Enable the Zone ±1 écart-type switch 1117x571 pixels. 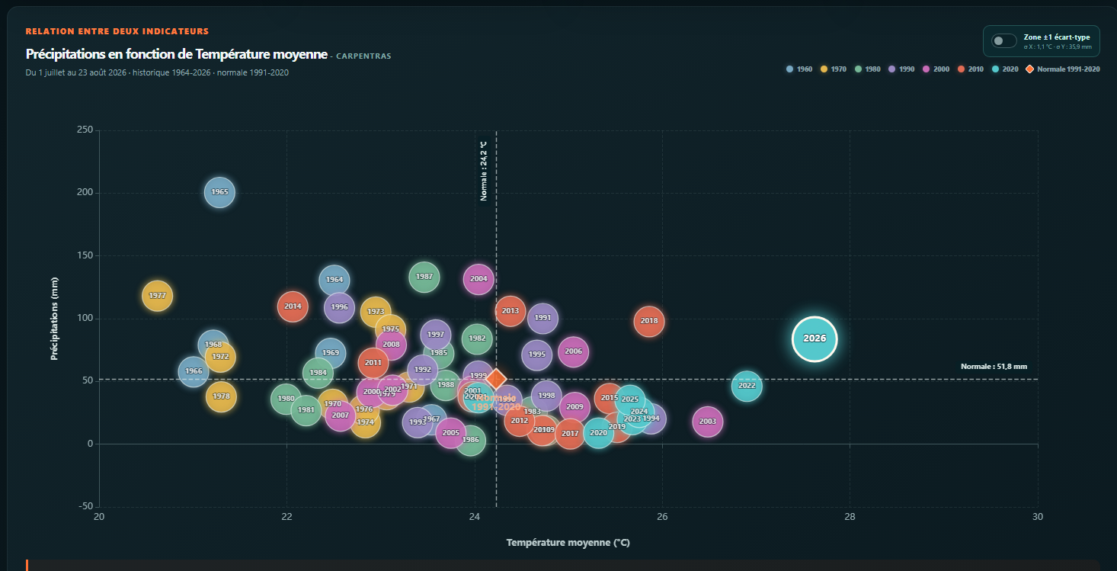[1003, 40]
